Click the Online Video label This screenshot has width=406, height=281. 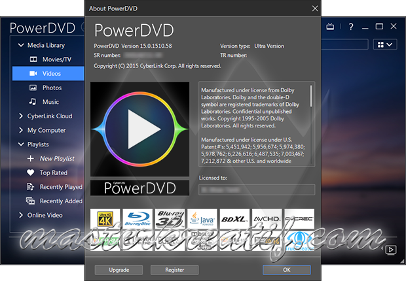tap(45, 215)
